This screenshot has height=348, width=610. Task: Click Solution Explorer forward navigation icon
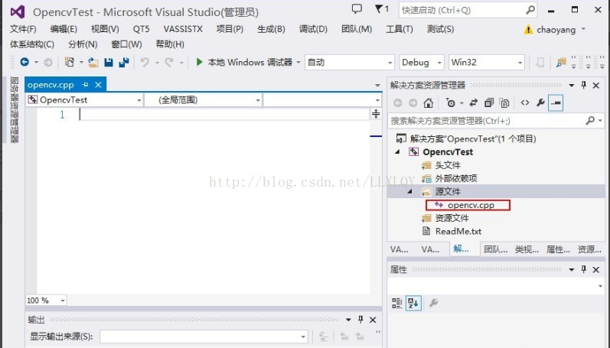point(413,102)
